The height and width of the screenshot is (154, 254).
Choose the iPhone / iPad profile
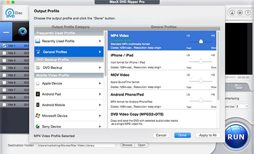pos(162,60)
